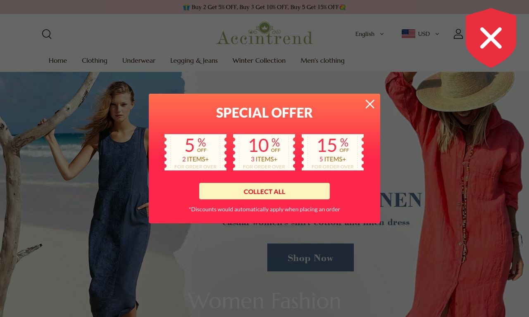Go to the Underwear category
The height and width of the screenshot is (317, 529).
[x=139, y=60]
